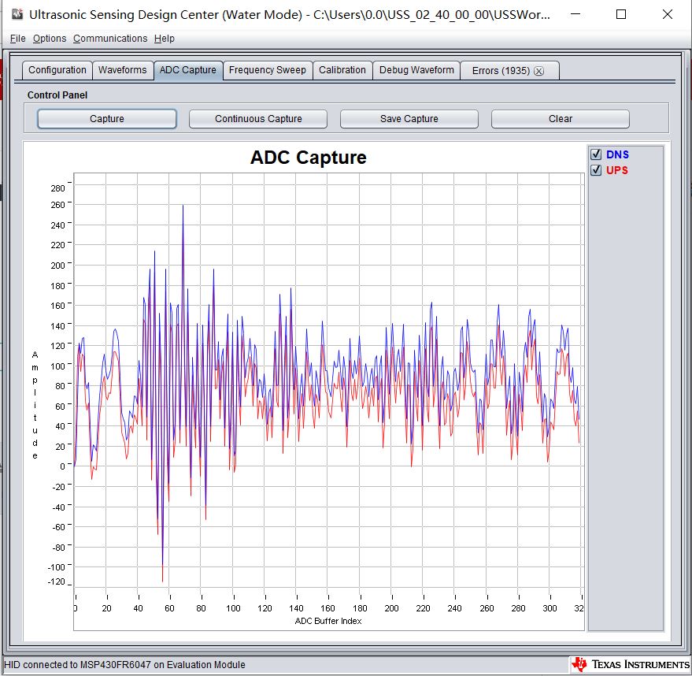Screen dimensions: 692x676
Task: Click the HID connected status message
Action: (x=124, y=664)
